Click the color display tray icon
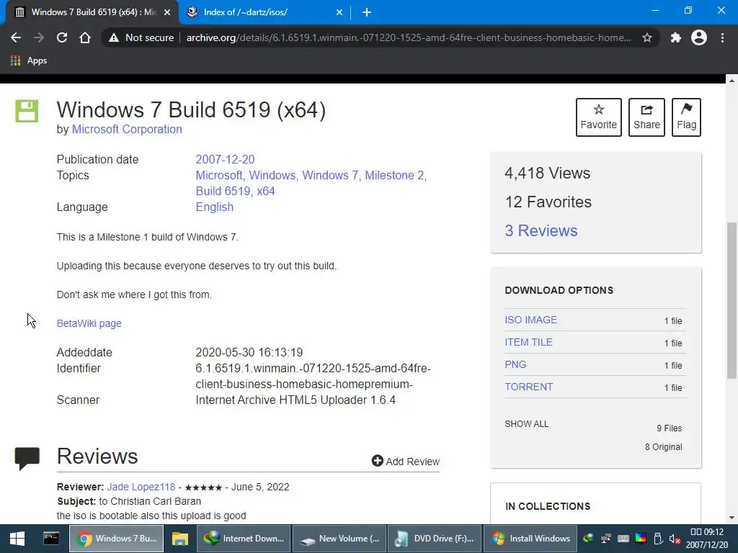 click(641, 539)
